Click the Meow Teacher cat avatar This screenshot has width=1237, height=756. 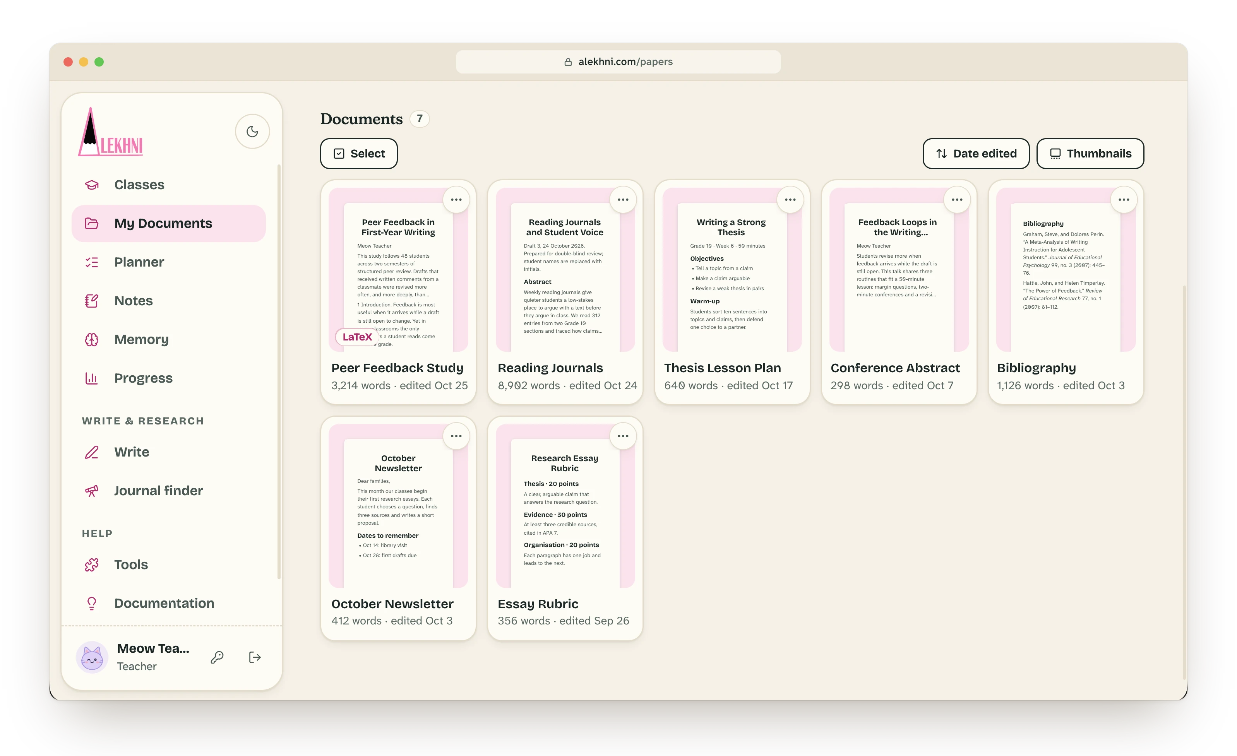pyautogui.click(x=92, y=657)
